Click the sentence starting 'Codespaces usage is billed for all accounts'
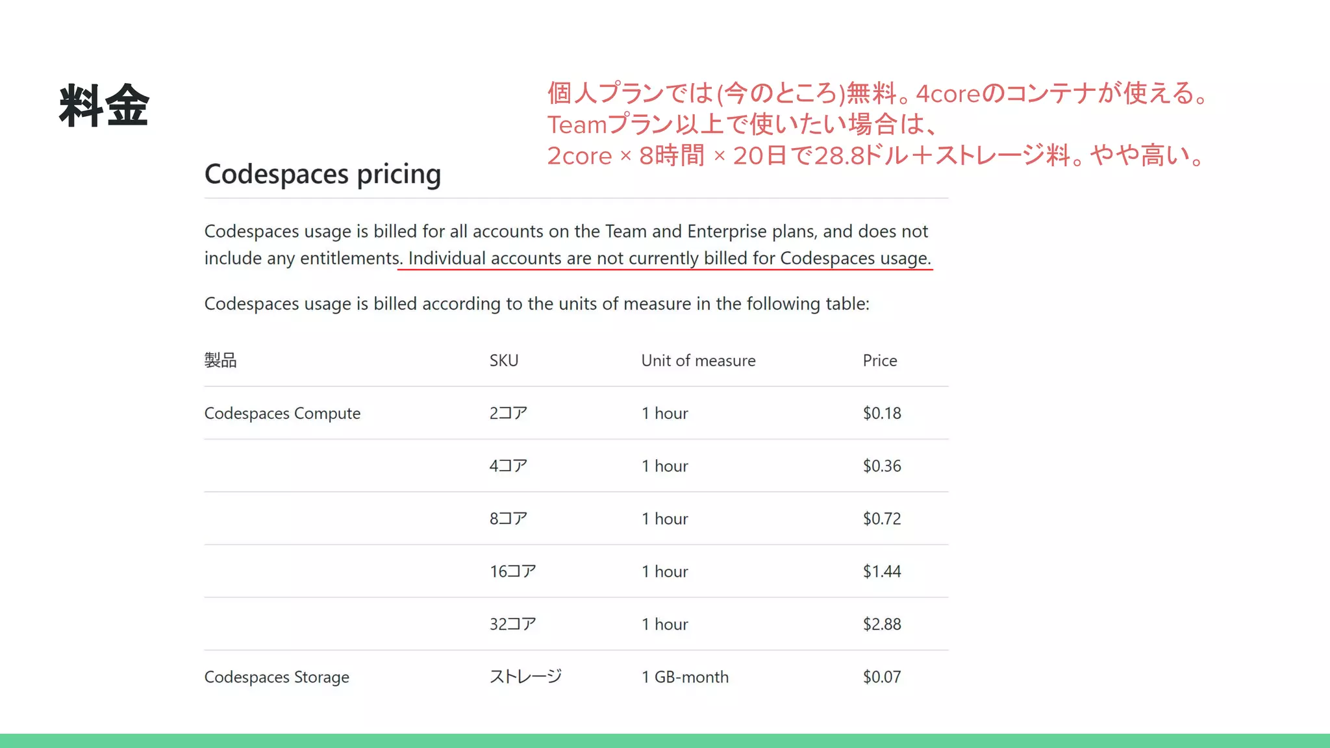The height and width of the screenshot is (748, 1330). 566,245
